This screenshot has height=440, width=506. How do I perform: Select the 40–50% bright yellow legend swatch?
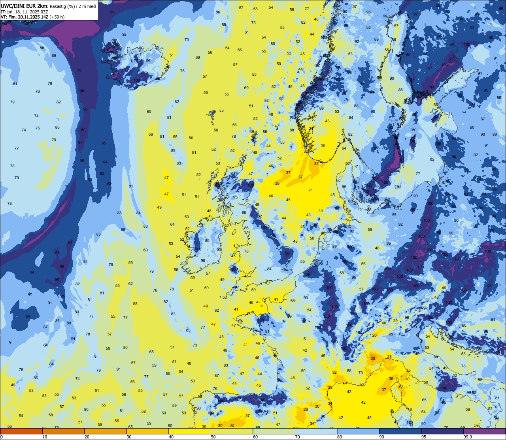[190, 431]
